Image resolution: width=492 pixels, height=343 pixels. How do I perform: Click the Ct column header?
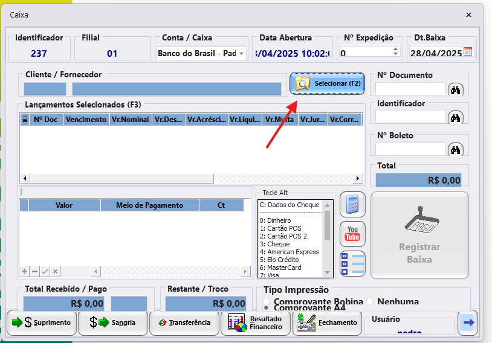coord(221,205)
